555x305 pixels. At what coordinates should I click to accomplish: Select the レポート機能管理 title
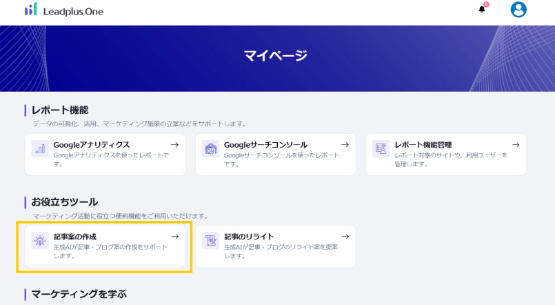pos(423,145)
